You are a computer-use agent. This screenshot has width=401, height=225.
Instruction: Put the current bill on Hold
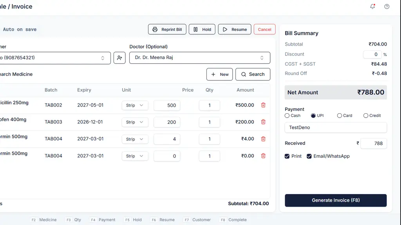[202, 29]
